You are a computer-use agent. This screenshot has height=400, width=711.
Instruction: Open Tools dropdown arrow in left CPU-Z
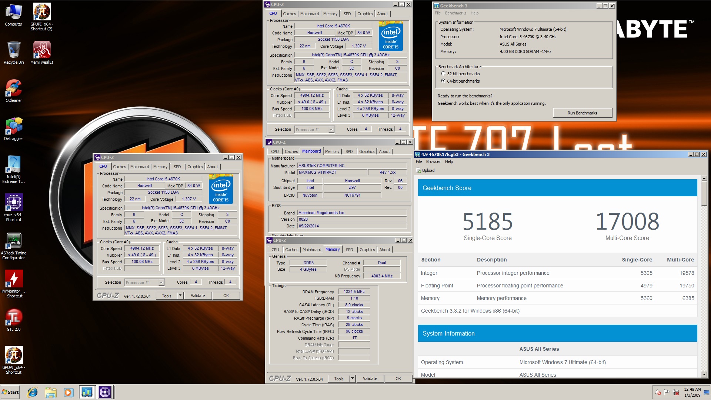tap(180, 296)
